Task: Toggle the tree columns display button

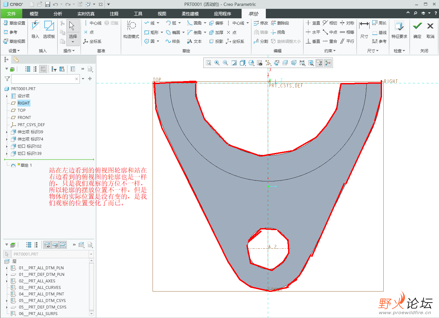Action: [x=43, y=69]
